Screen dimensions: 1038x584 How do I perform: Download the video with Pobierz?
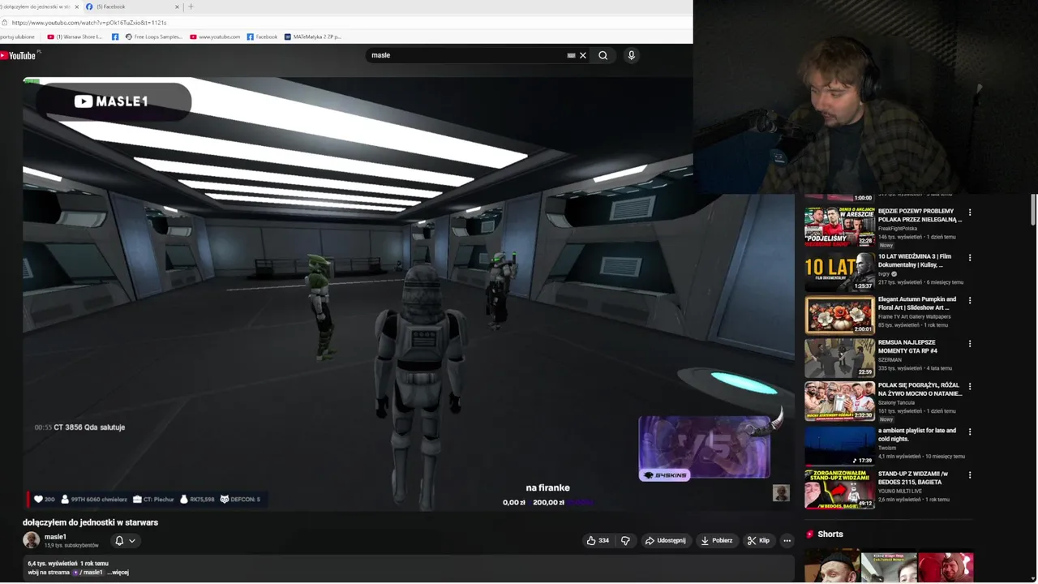717,540
